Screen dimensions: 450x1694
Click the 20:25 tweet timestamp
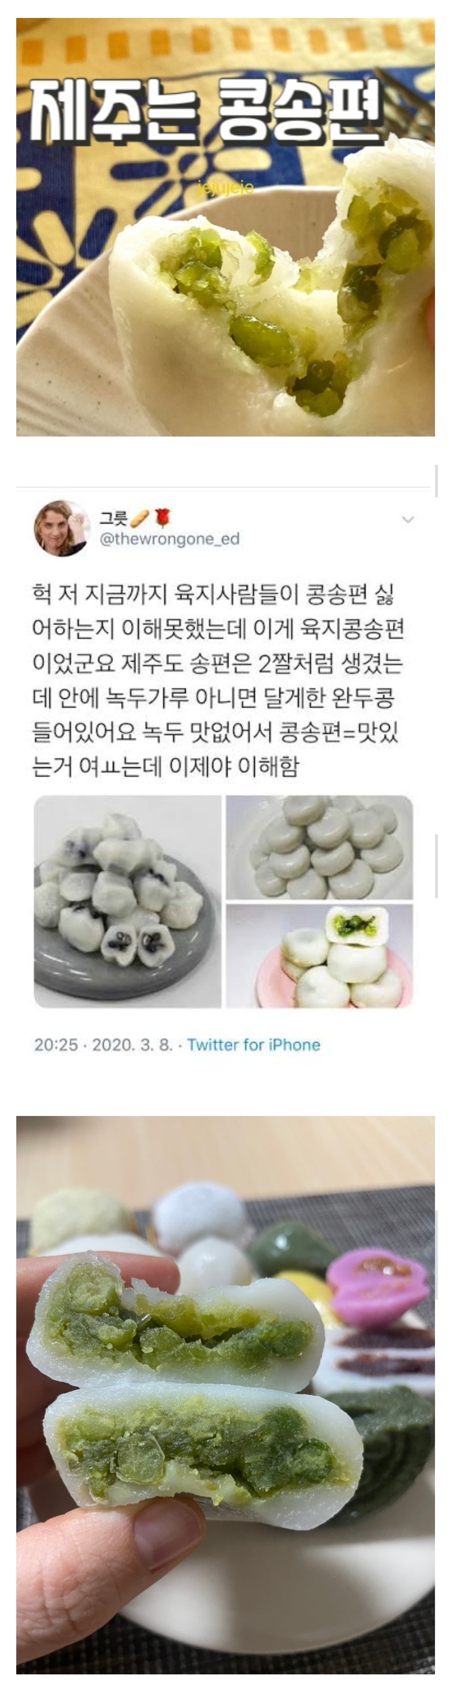(x=56, y=1044)
